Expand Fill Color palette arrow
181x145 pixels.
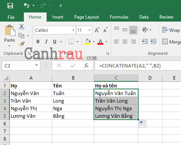[94, 42]
